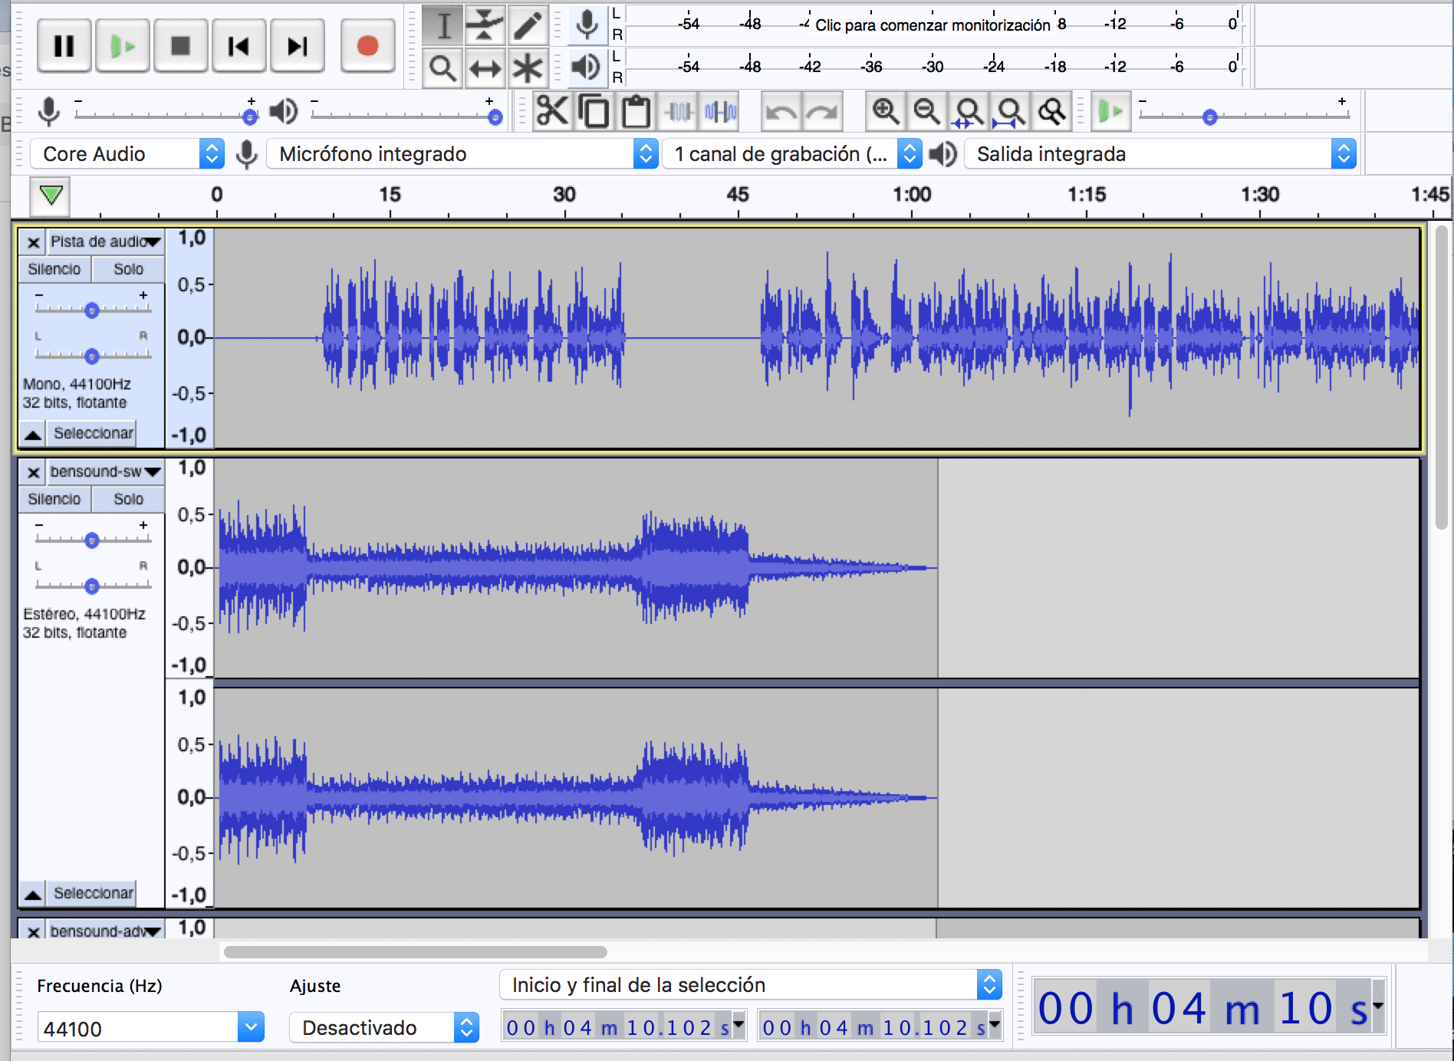Image resolution: width=1454 pixels, height=1061 pixels.
Task: Open the Frecuencia 44100 dropdown
Action: point(151,1027)
